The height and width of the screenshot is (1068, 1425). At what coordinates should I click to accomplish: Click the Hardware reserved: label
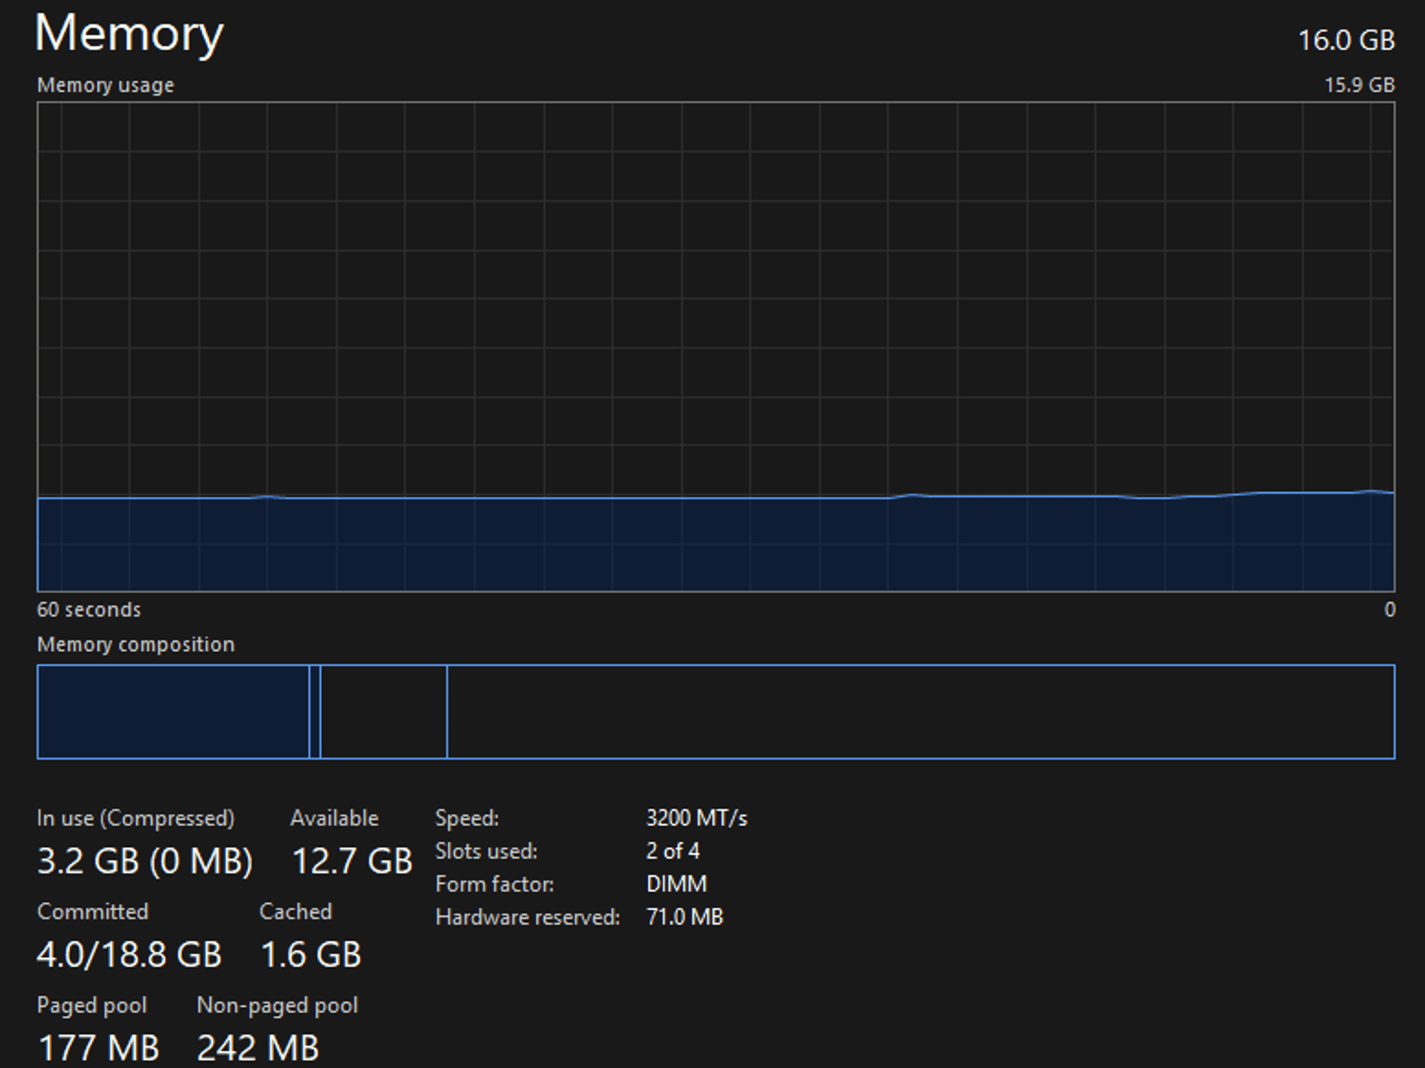click(x=527, y=917)
